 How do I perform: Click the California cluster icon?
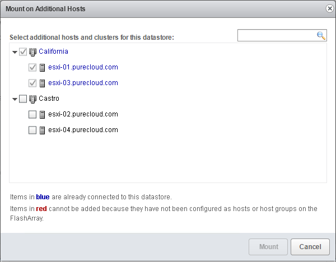(32, 52)
